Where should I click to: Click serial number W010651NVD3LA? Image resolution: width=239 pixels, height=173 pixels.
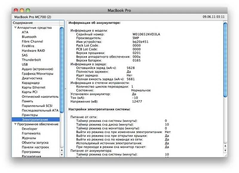[x=146, y=34]
